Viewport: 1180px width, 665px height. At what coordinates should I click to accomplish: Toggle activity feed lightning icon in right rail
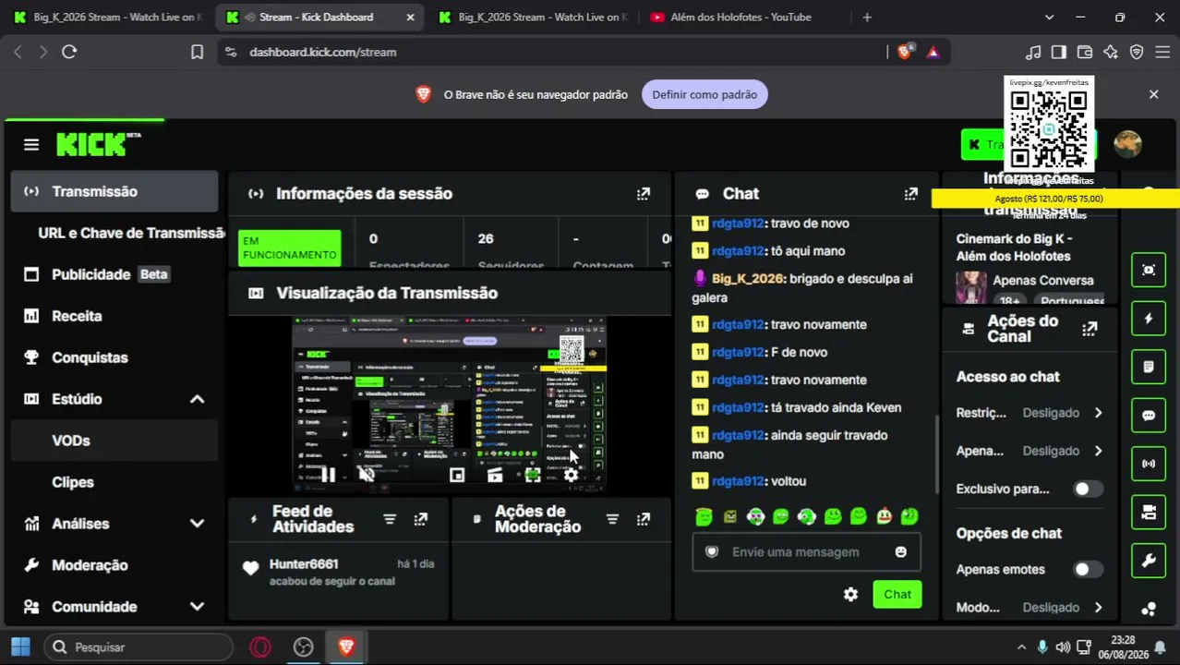pyautogui.click(x=1149, y=319)
